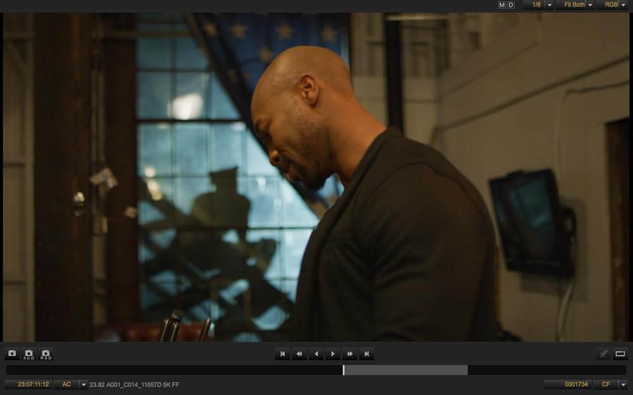Screen dimensions: 633x395
Task: Open the RGB channel dropdown
Action: point(624,5)
